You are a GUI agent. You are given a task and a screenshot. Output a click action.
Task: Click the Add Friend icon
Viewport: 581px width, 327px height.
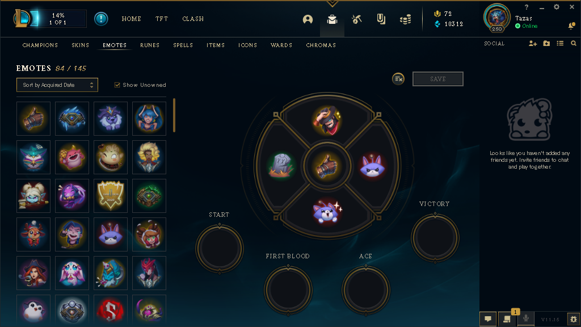click(532, 43)
